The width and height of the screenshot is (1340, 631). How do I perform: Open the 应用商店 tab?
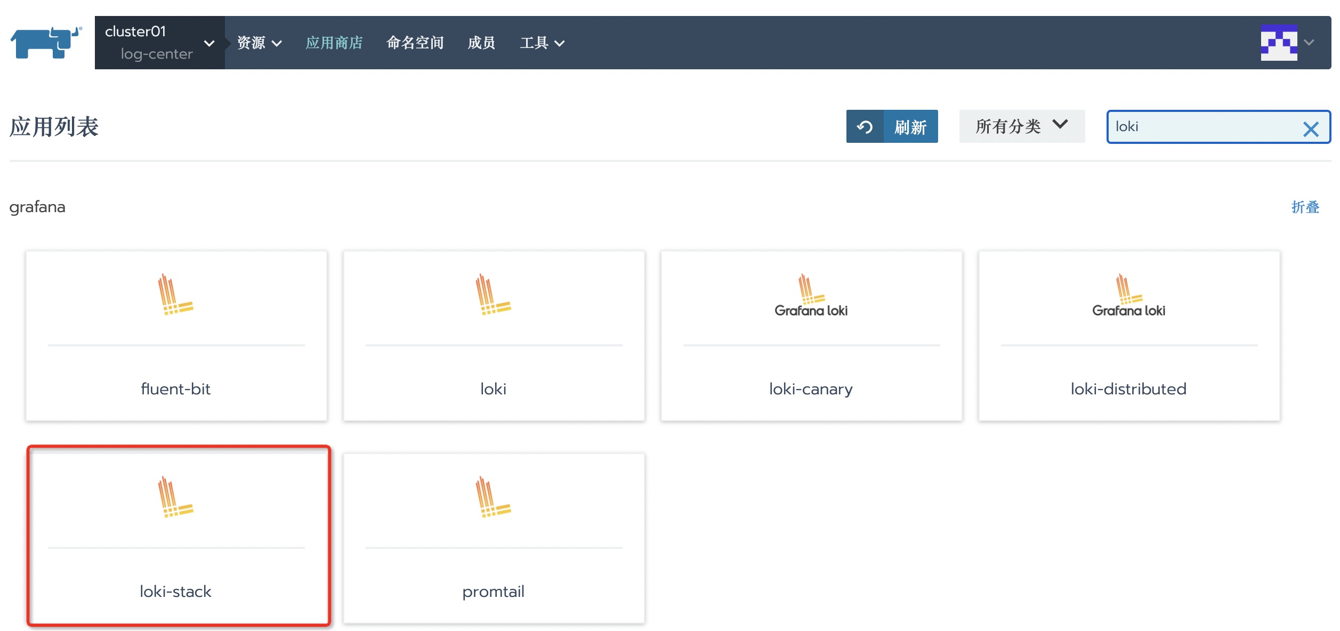[334, 43]
